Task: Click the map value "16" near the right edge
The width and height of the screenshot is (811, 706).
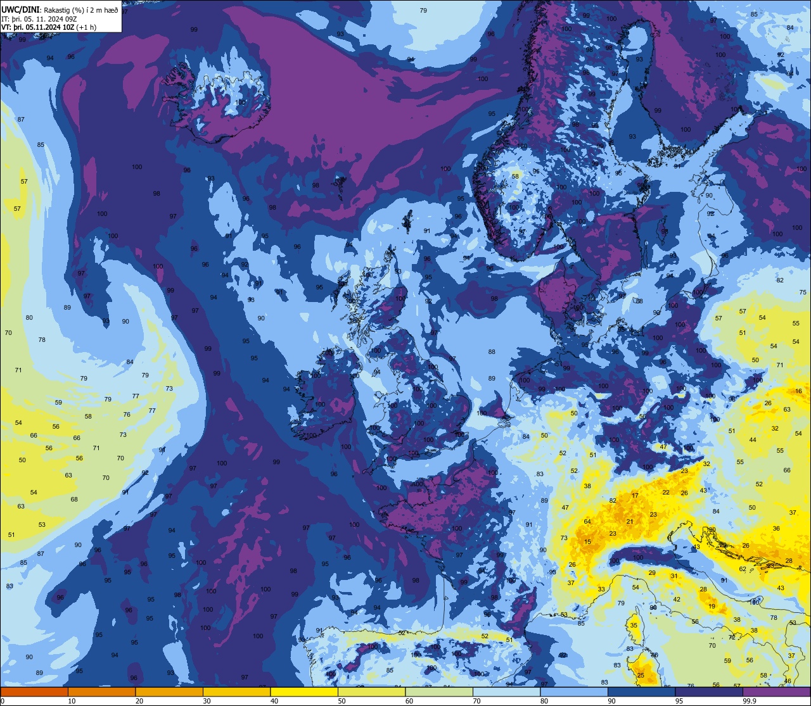Action: coord(798,391)
